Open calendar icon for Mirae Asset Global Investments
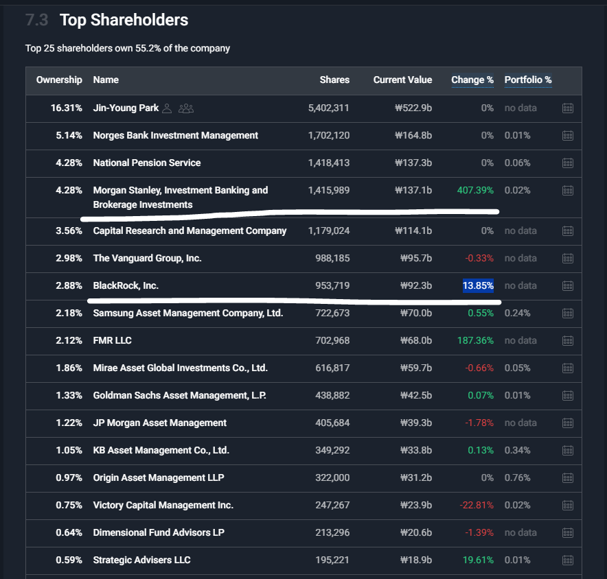The width and height of the screenshot is (607, 579). click(x=567, y=368)
